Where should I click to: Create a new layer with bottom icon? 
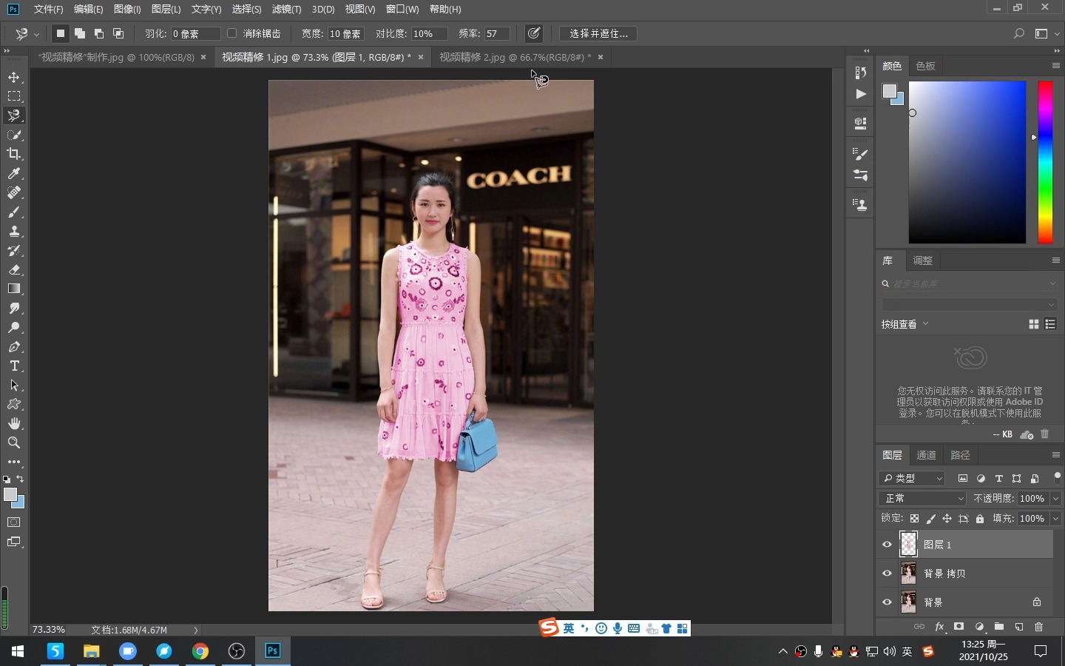click(1019, 627)
